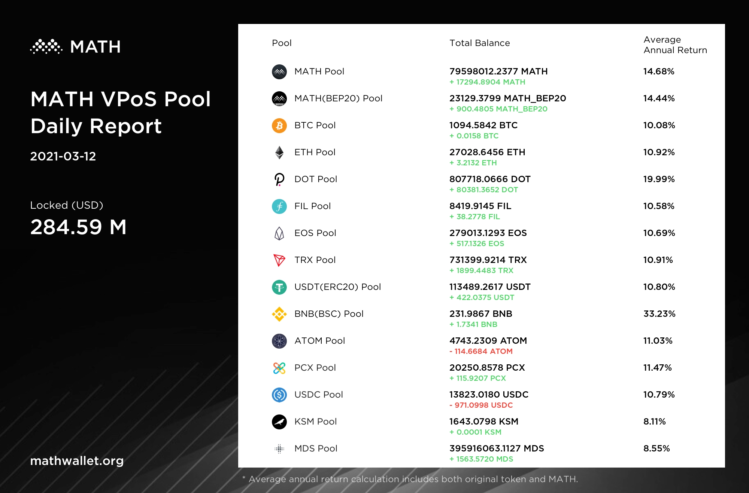Click the blue USDC Pool icon
The image size is (749, 493).
point(279,395)
